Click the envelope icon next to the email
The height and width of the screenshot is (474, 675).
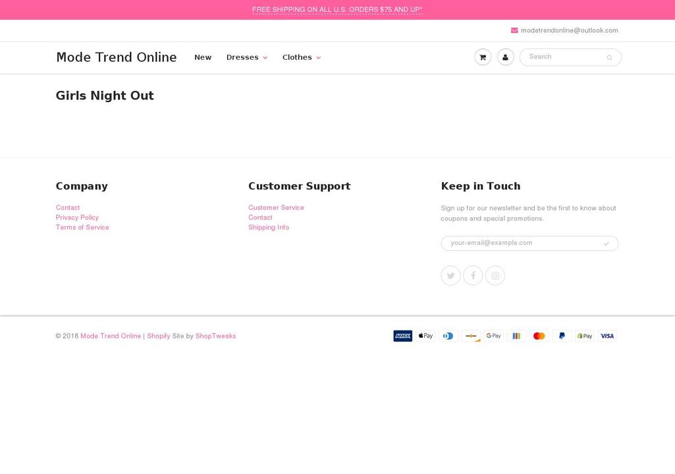point(514,30)
